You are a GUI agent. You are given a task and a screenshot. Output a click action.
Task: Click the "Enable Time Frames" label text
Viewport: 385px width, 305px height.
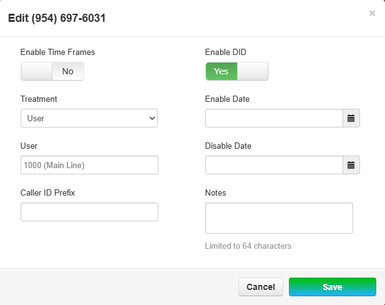[58, 52]
